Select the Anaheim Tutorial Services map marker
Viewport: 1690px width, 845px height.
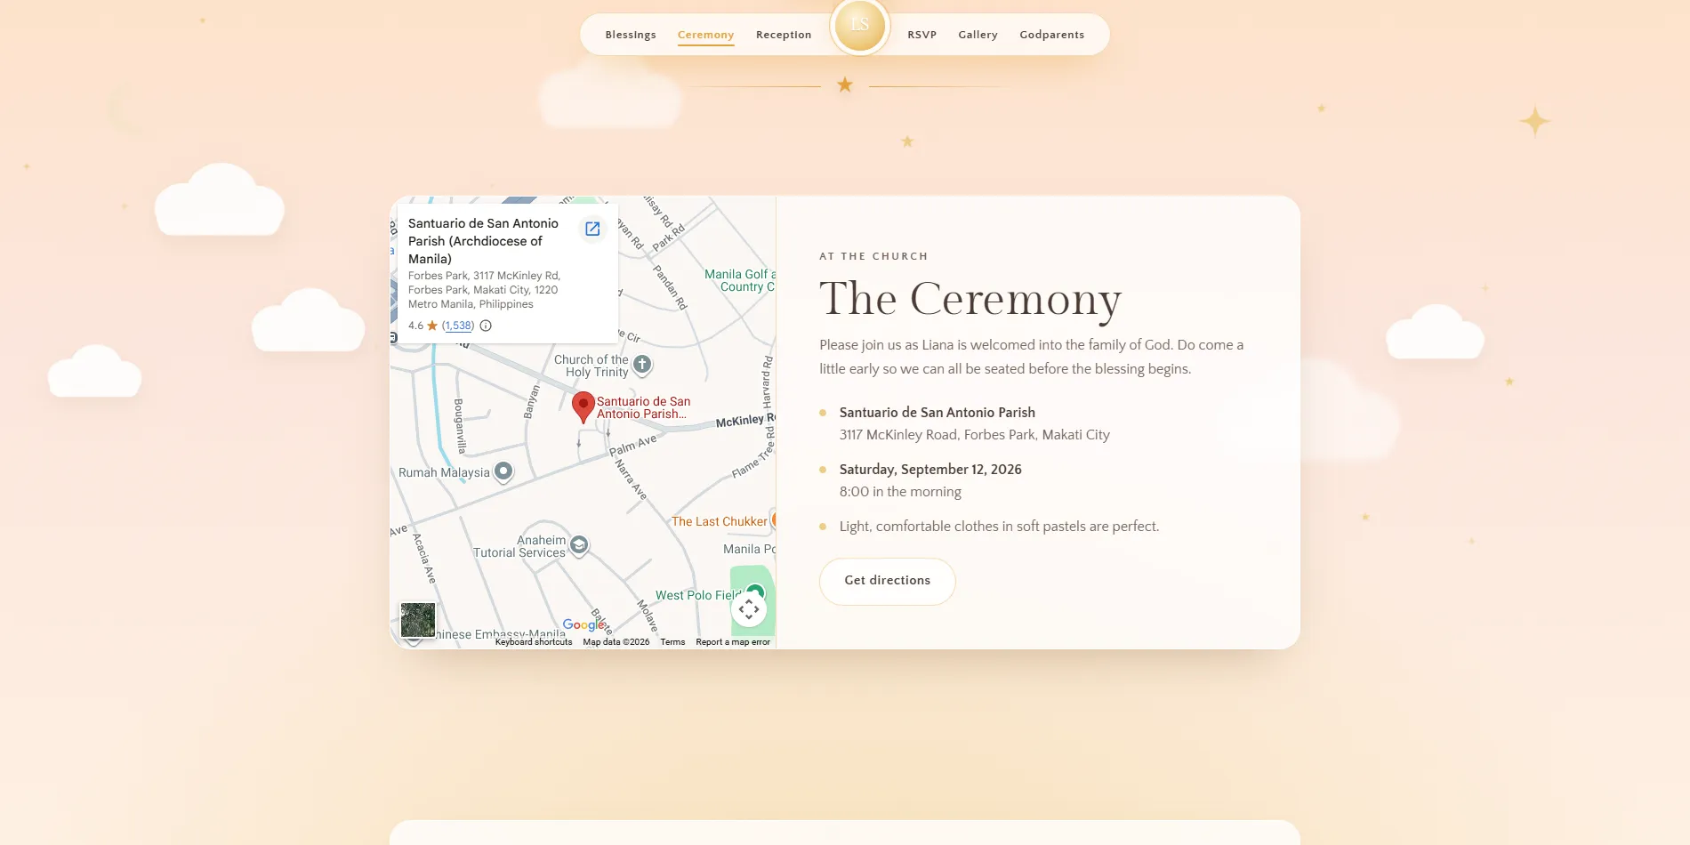579,545
